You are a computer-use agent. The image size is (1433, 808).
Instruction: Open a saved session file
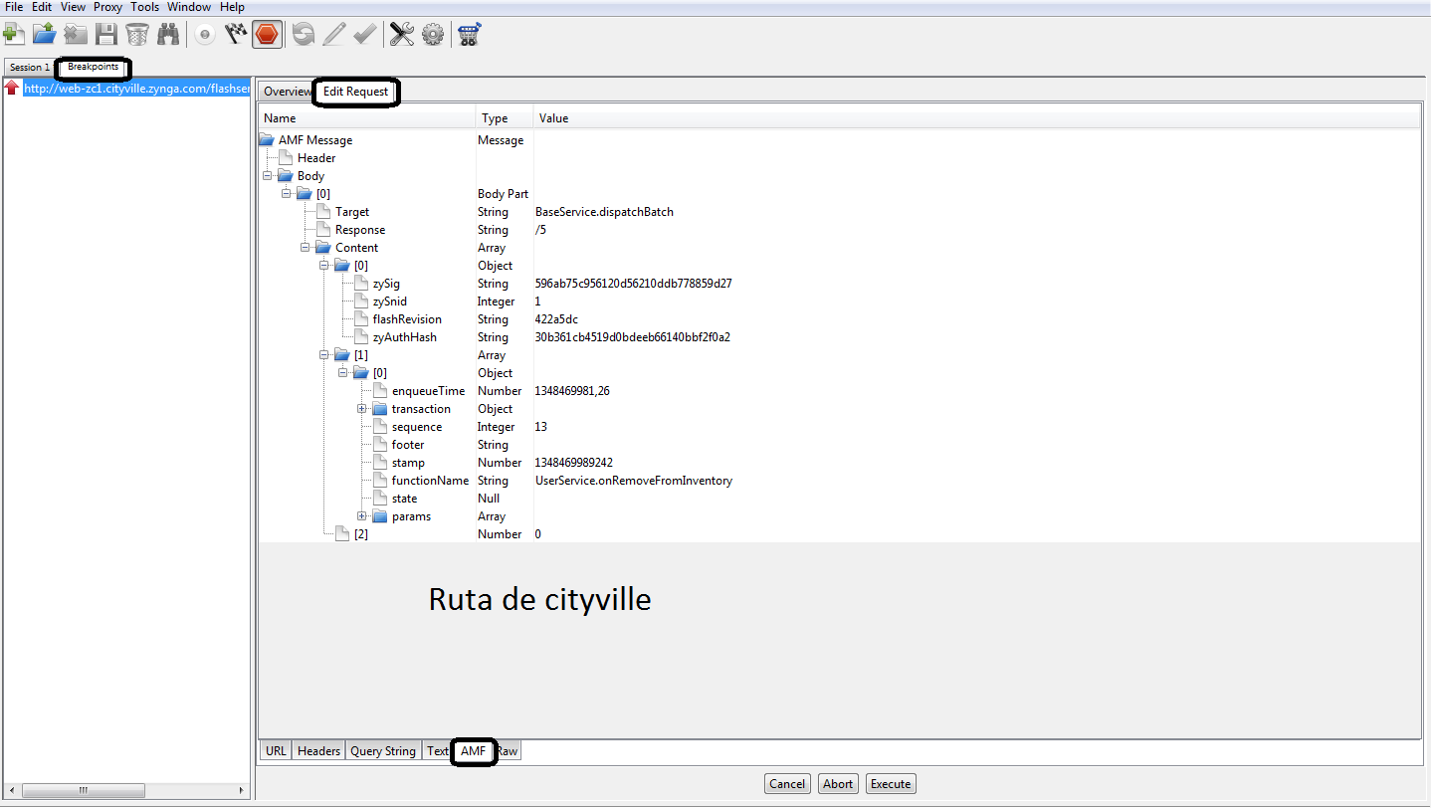coord(44,35)
